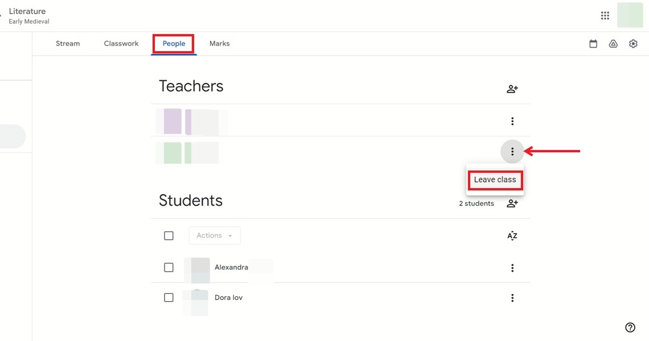Screen dimensions: 649x341
Task: Select Leave class from the menu
Action: pyautogui.click(x=495, y=179)
